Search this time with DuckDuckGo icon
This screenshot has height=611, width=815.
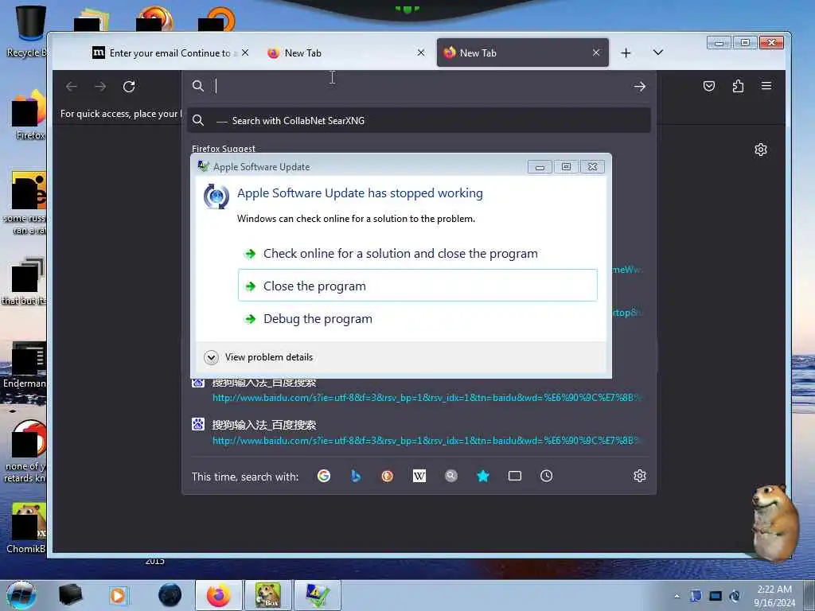[388, 476]
